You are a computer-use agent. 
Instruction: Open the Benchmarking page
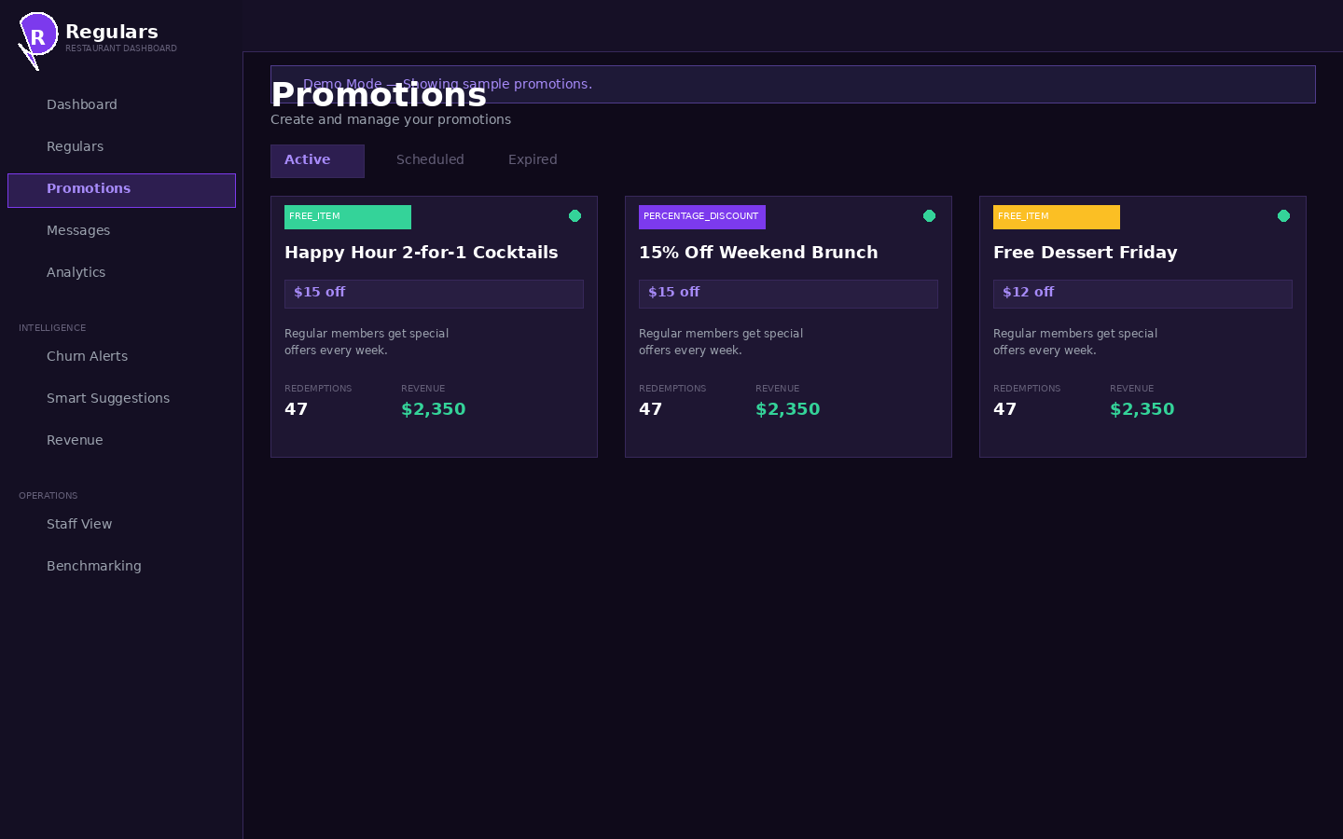pyautogui.click(x=93, y=566)
